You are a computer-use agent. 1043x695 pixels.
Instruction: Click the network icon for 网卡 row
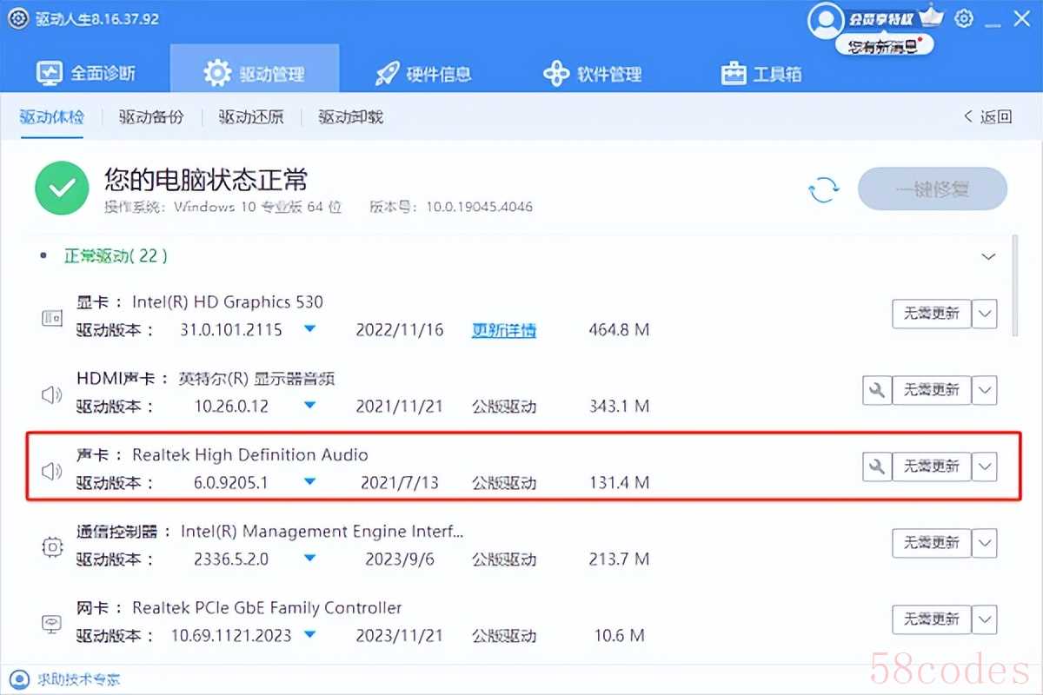point(52,624)
